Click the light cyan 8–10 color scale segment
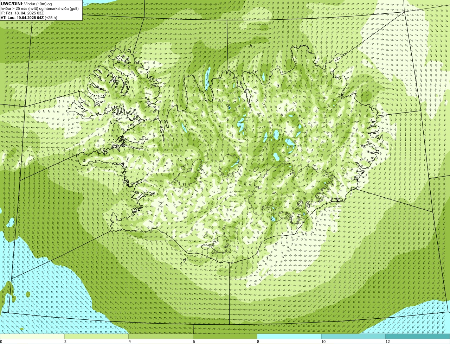450x344 pixels. click(289, 337)
